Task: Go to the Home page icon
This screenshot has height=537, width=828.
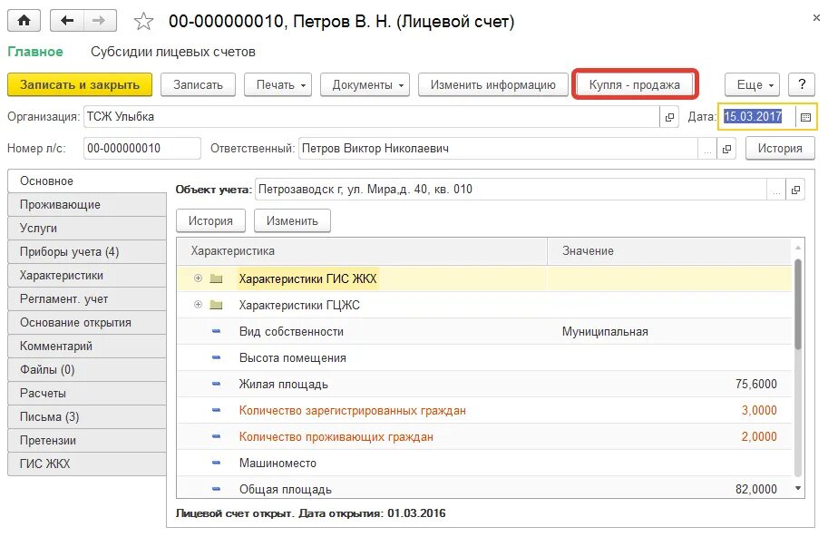Action: pyautogui.click(x=24, y=21)
